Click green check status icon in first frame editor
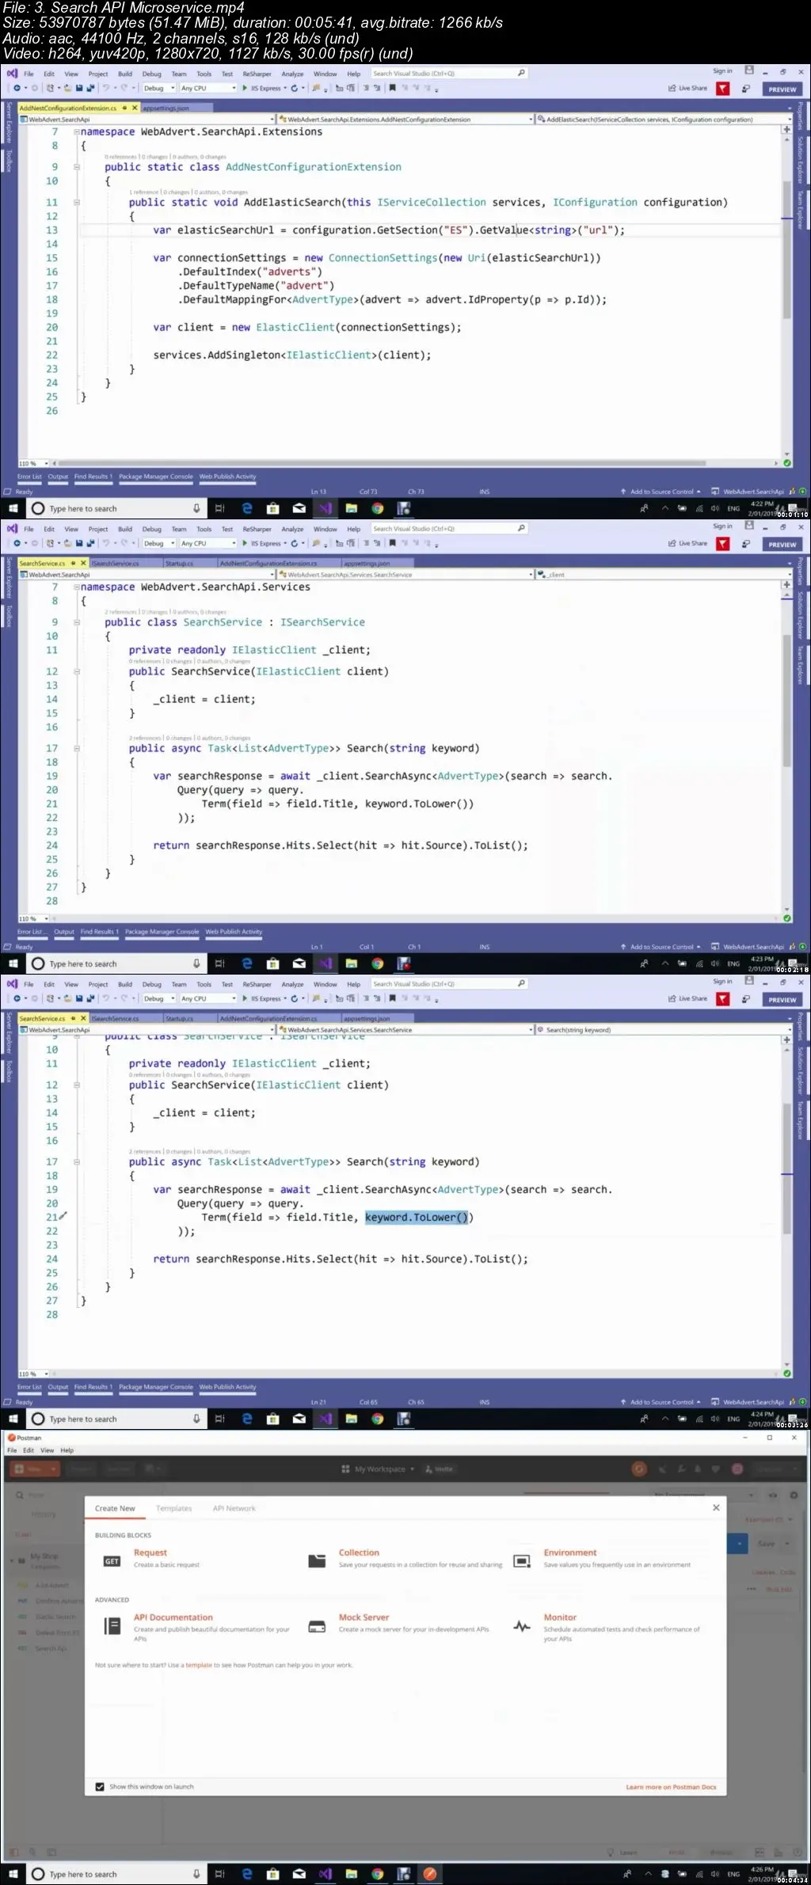811x1885 pixels. [786, 463]
